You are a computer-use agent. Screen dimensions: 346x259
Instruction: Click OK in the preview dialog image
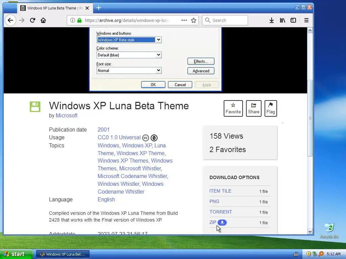pos(153,85)
